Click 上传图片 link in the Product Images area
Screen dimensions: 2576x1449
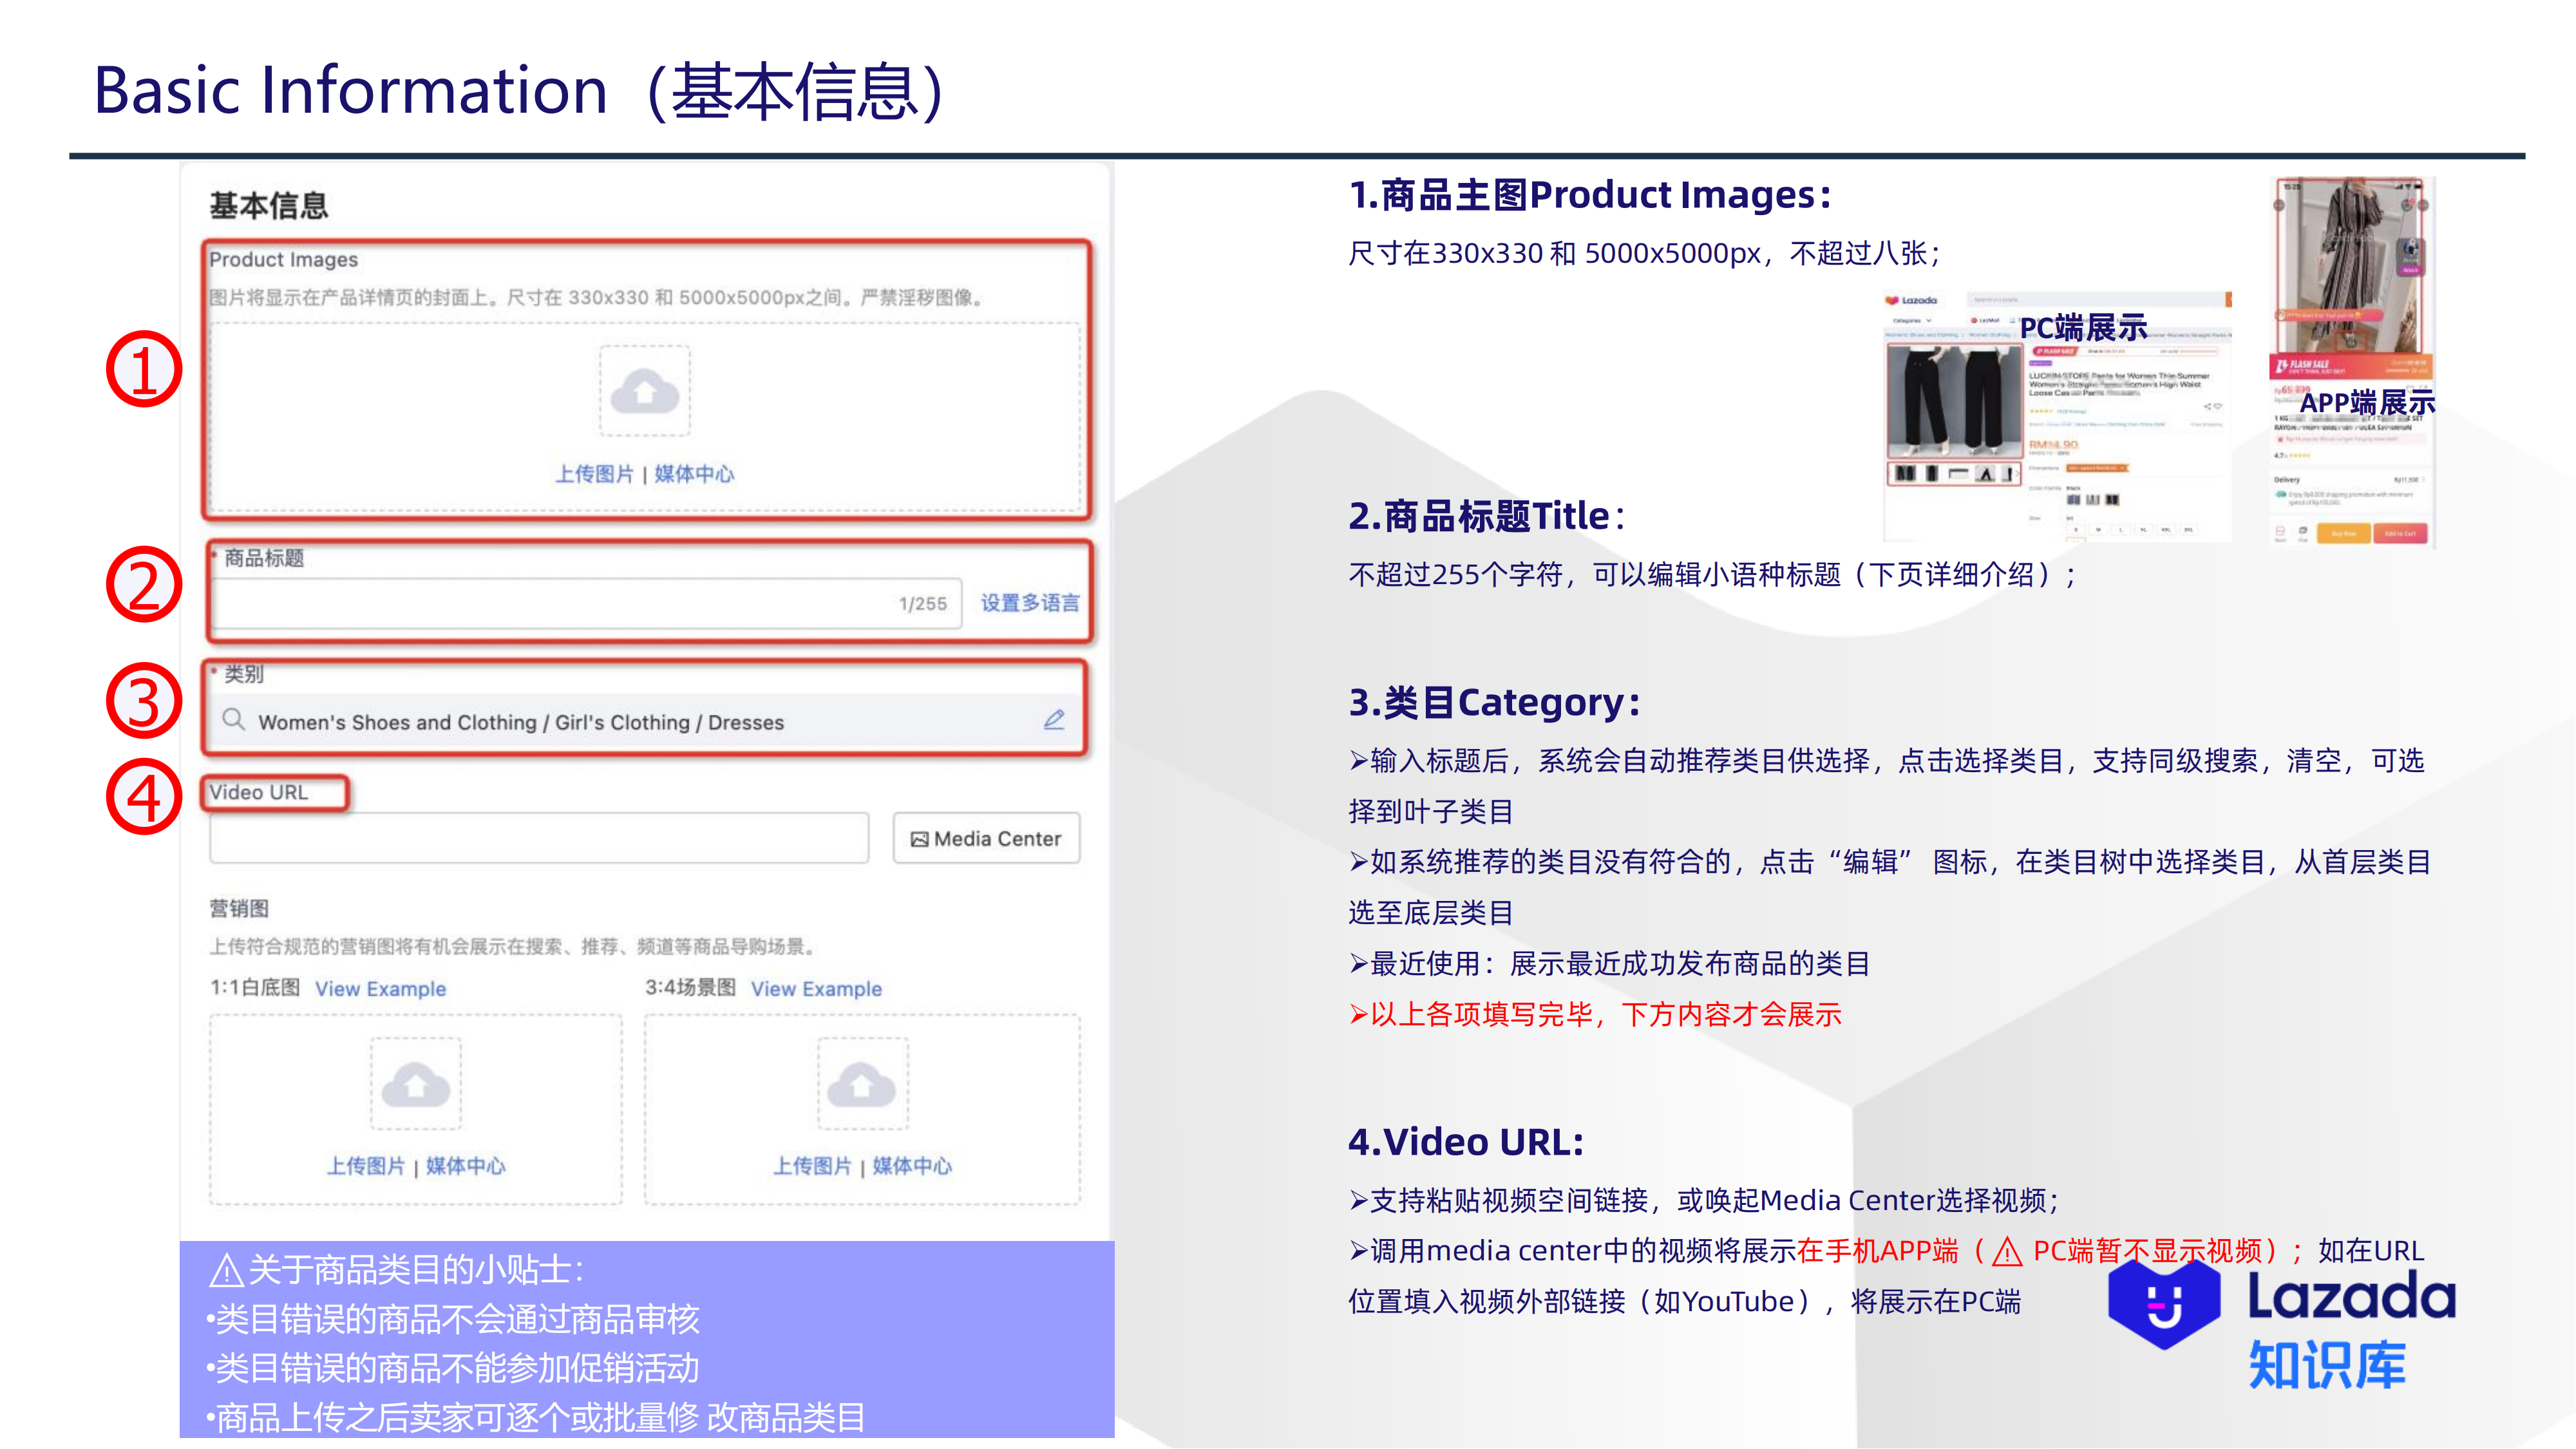[x=598, y=474]
